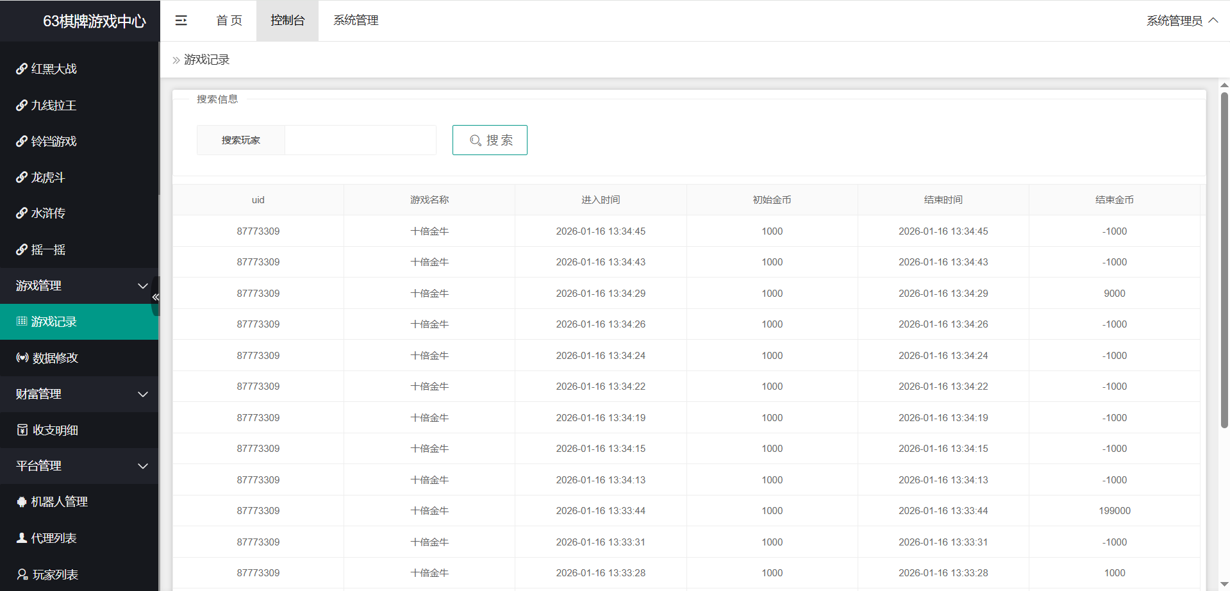Screen dimensions: 1230x591
Task: Click the hamburger menu collapse icon
Action: point(181,21)
